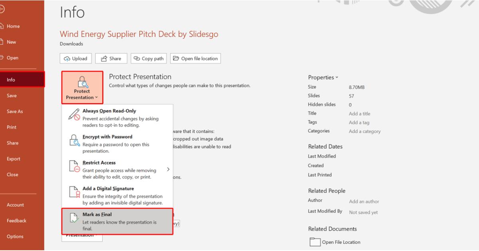Viewport: 479px width, 251px height.
Task: Click the Open folder icon in sidebar
Action: click(2, 58)
